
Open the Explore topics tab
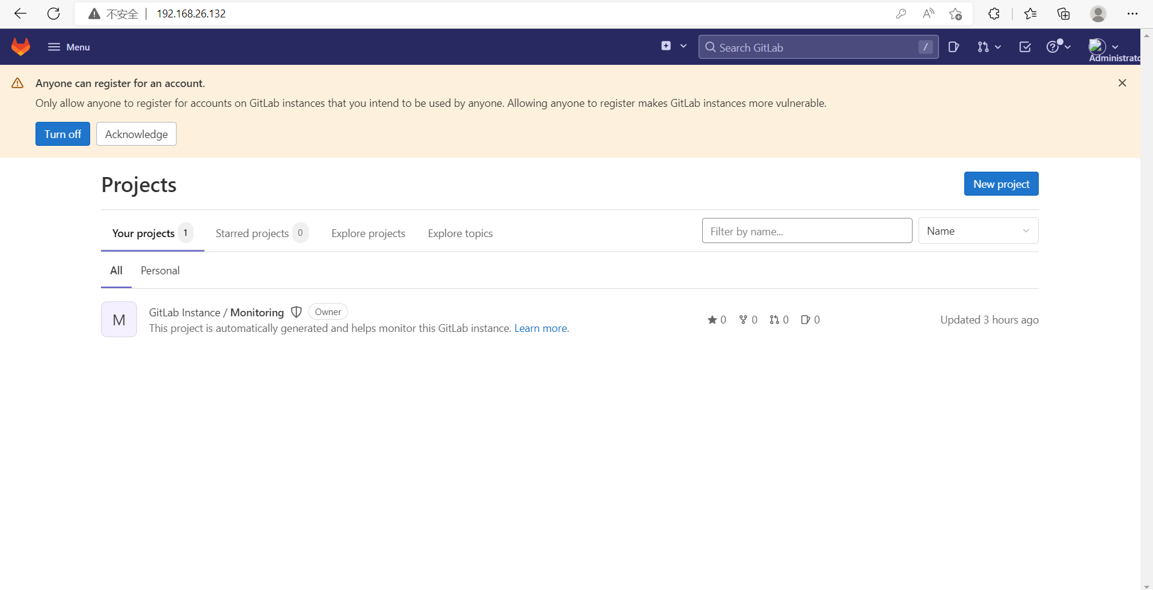(460, 233)
